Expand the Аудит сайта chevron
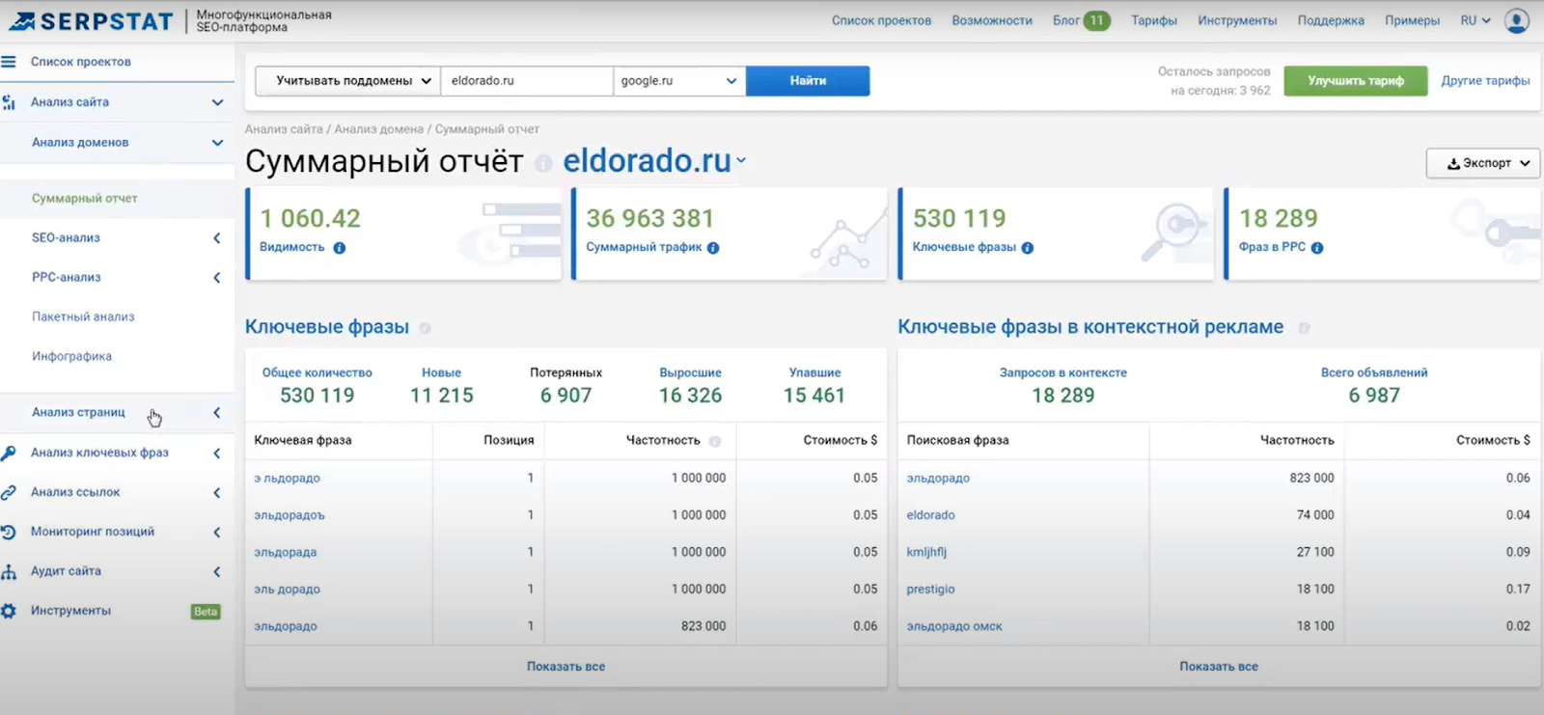1544x715 pixels. point(217,571)
